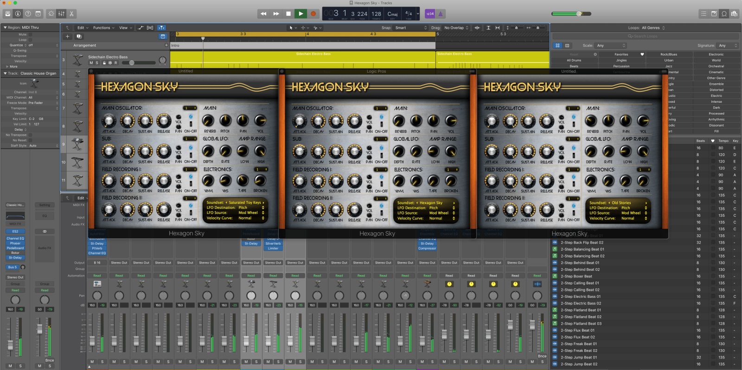Click the ES2 instrument slot
742x370 pixels.
15,231
